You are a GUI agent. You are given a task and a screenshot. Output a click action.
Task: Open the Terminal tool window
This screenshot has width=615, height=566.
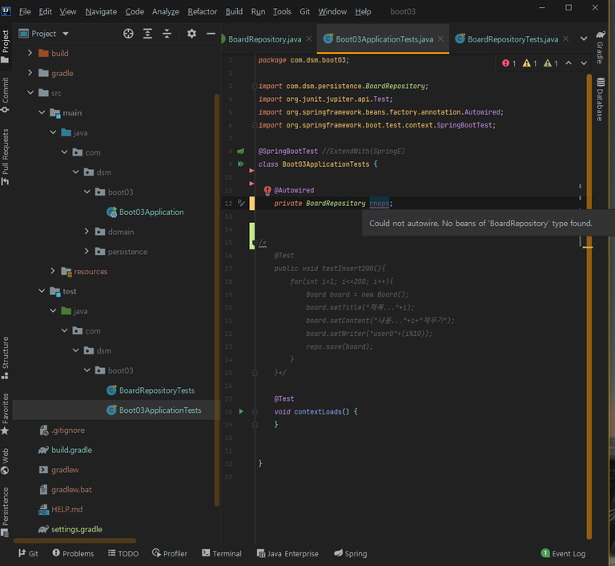pyautogui.click(x=222, y=553)
